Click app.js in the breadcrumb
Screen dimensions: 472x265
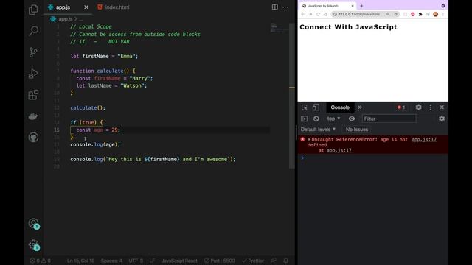66,18
